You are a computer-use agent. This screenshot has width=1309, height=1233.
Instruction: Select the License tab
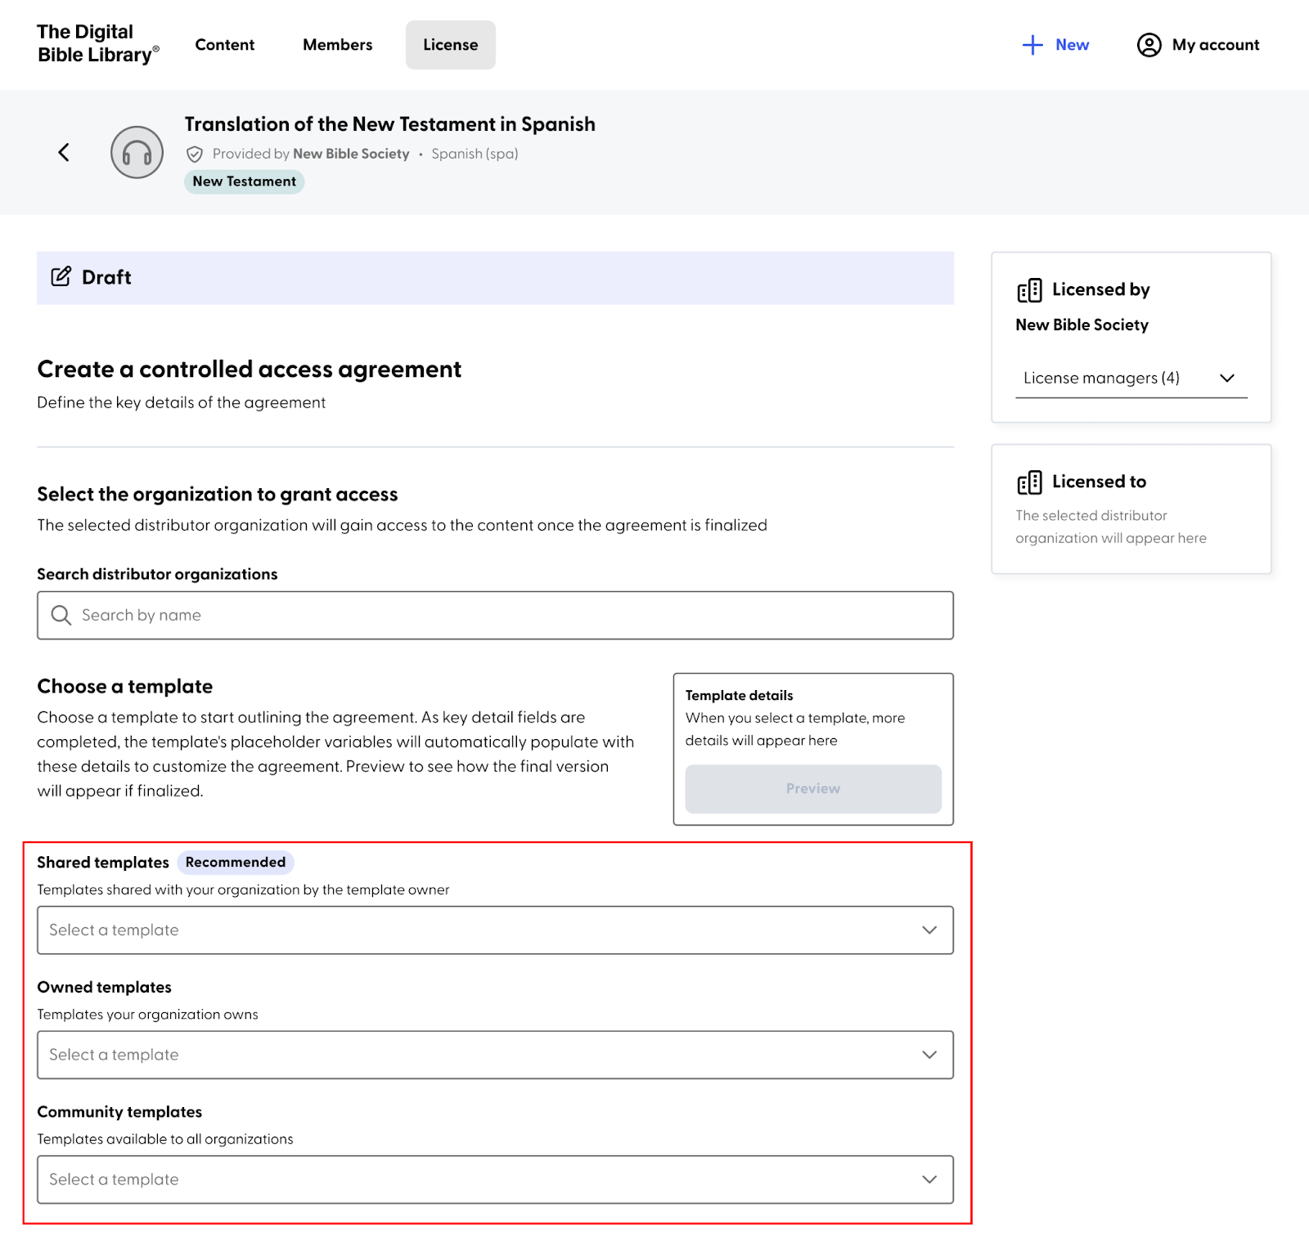tap(451, 45)
